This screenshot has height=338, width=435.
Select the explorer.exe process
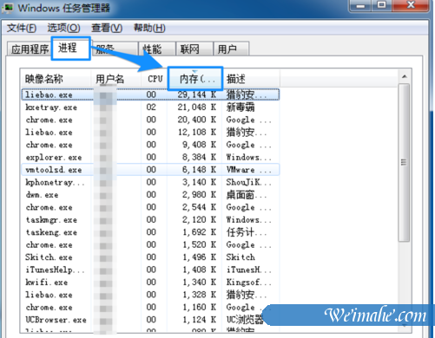[x=150, y=158]
